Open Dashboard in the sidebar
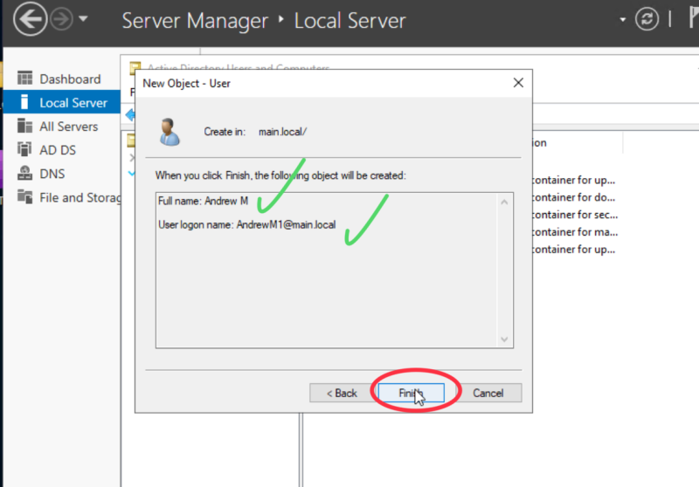 coord(69,79)
